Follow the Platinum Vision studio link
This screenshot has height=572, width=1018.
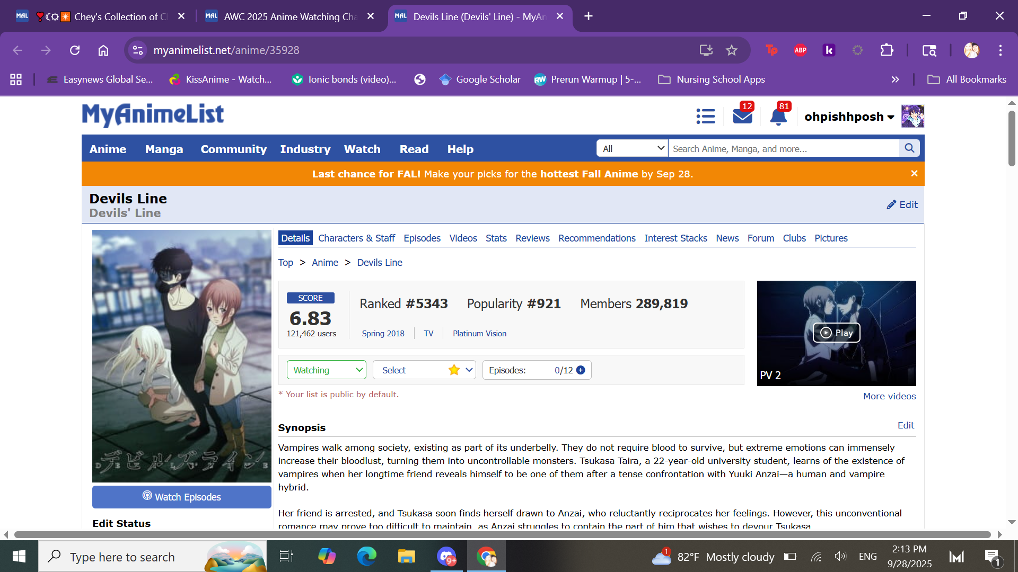coord(479,334)
